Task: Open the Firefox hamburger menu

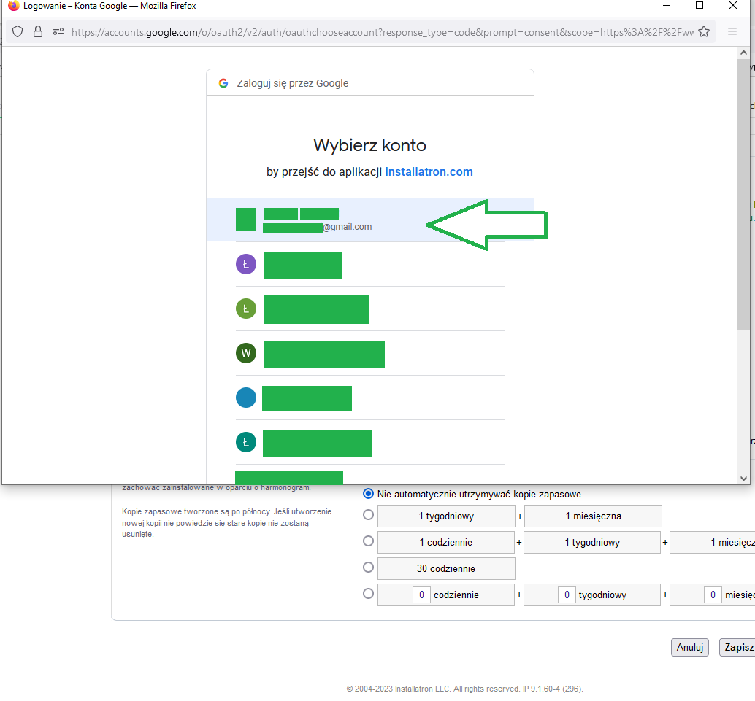Action: coord(732,31)
